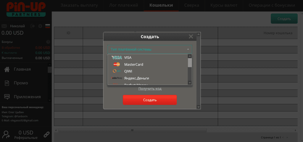Click Выплаченные balance row

coord(26,58)
